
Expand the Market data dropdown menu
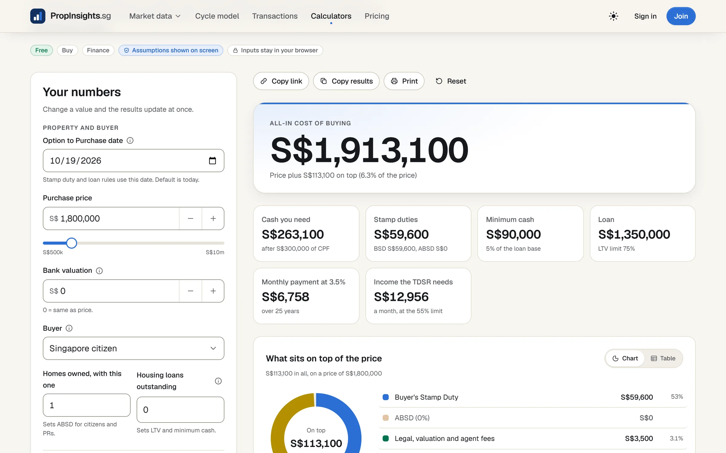point(155,16)
